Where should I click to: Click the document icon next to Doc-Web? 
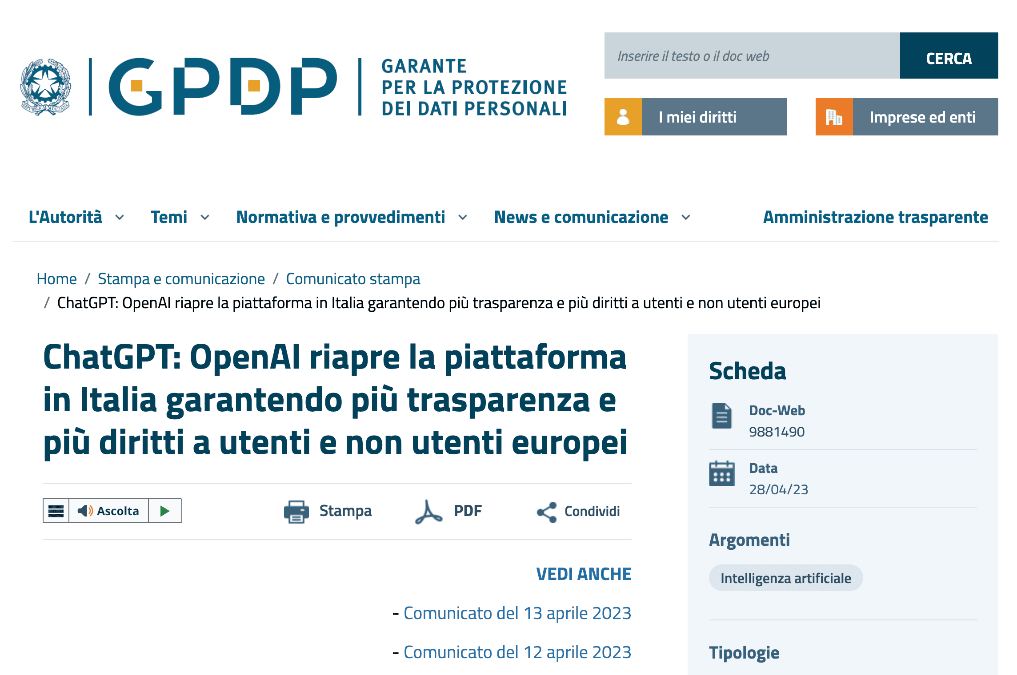pyautogui.click(x=721, y=416)
